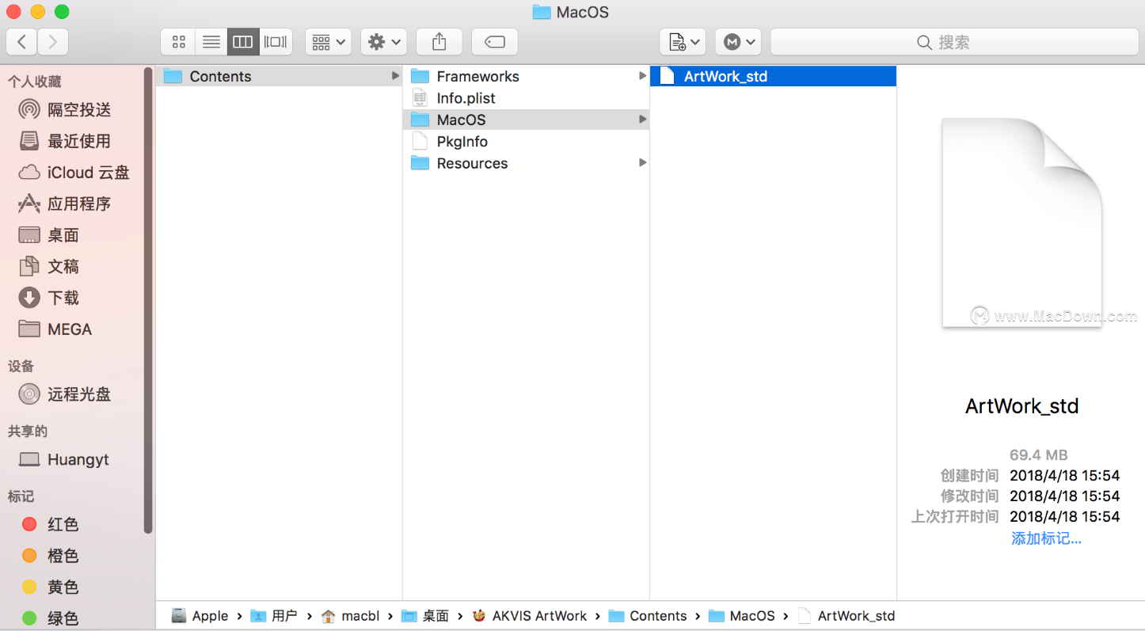Open iCloud 云盘 in the sidebar
The image size is (1145, 631).
click(73, 173)
